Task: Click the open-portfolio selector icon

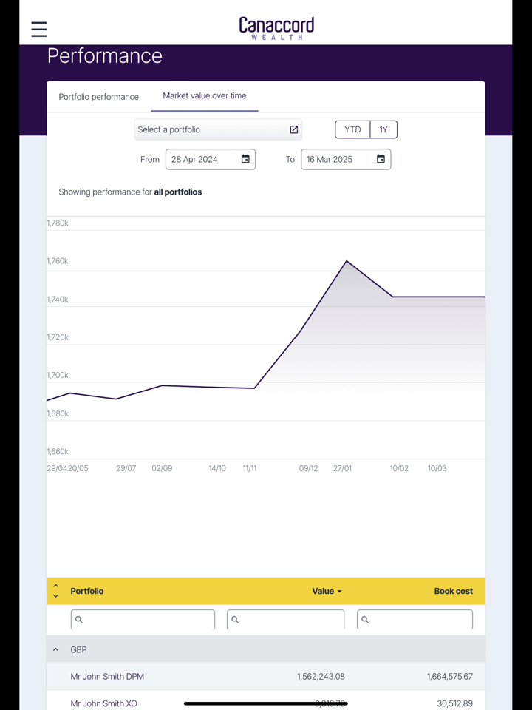Action: [294, 129]
